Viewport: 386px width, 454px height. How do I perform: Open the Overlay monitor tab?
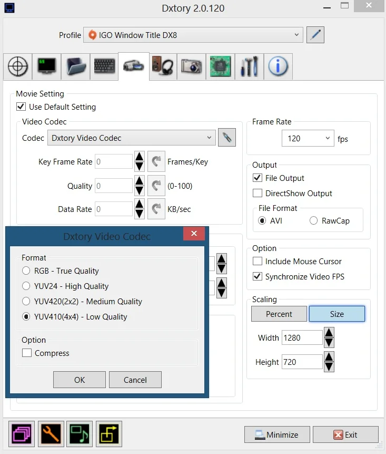(46, 66)
